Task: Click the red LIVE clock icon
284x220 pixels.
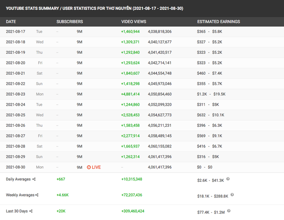Action: click(89, 167)
